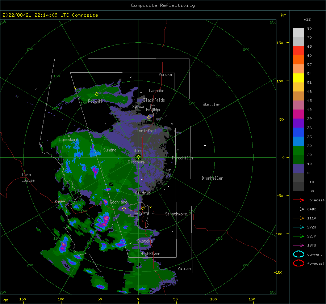
Task: Click the white plus marker east of ThreeHills
Action: click(x=205, y=145)
